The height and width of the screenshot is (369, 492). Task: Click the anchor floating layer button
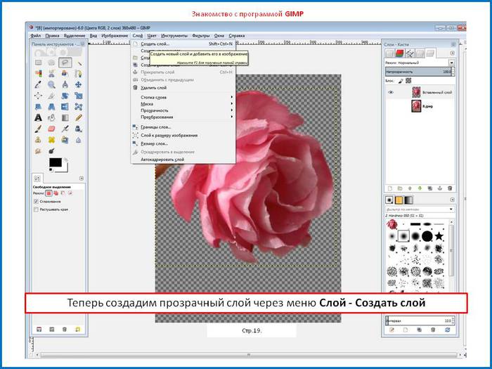point(439,188)
